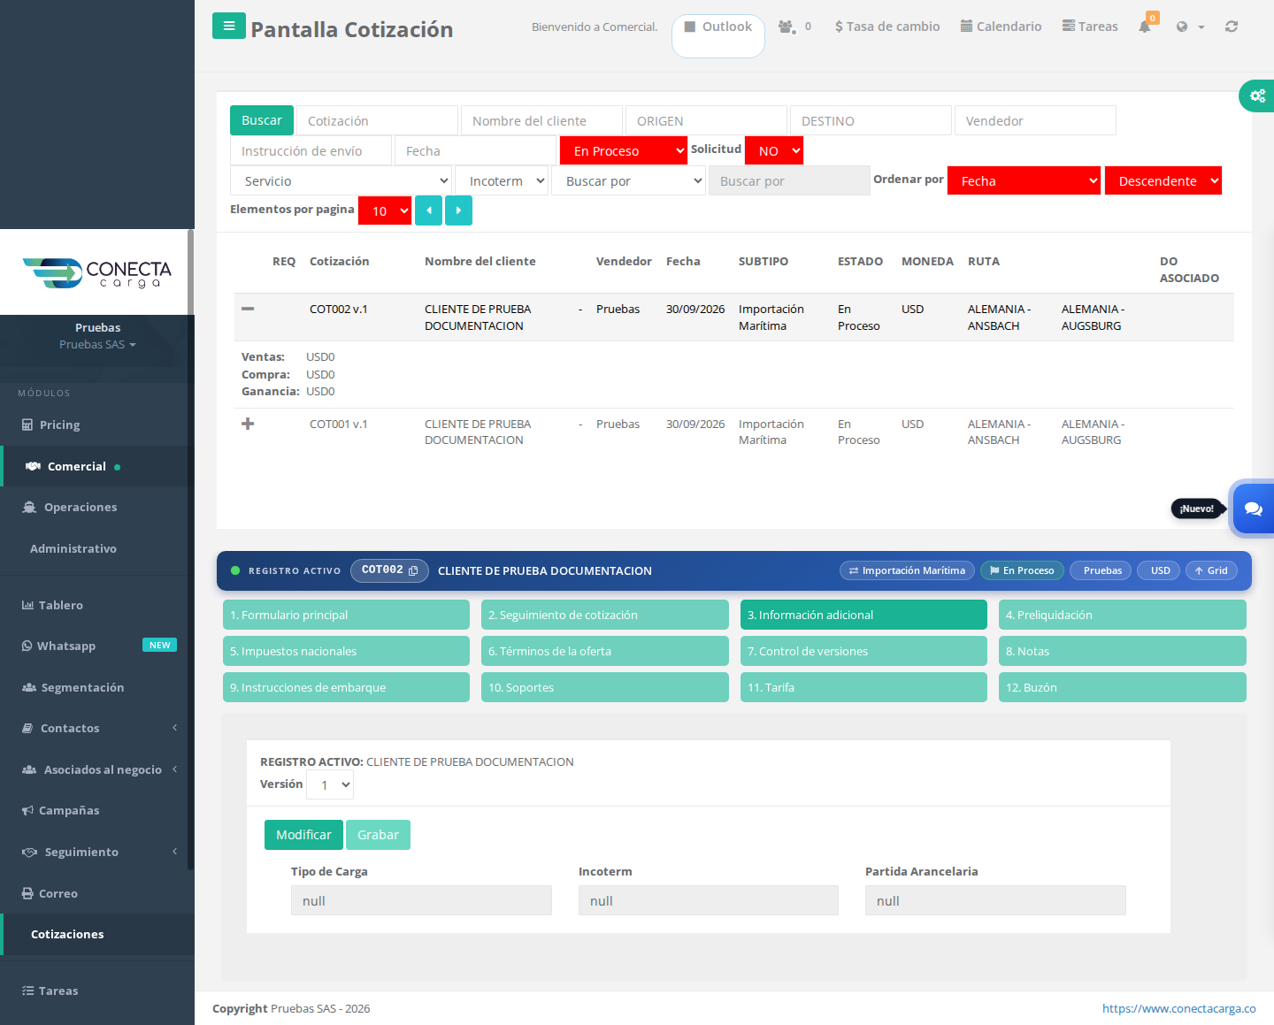Collapse the COT002 v.1 row

248,309
